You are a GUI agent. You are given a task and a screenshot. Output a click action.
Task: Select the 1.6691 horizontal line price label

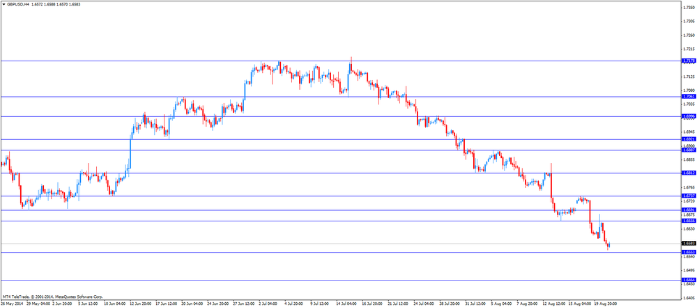[x=689, y=210]
